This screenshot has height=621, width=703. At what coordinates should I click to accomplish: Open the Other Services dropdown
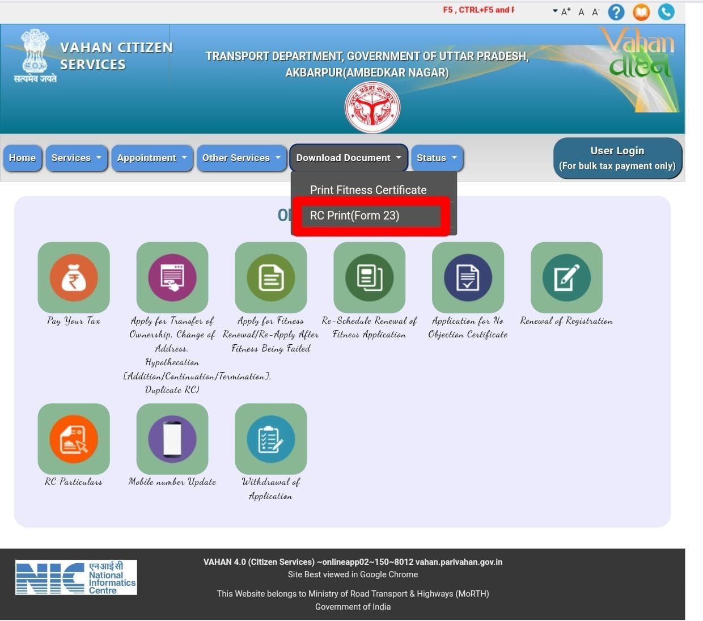(242, 158)
